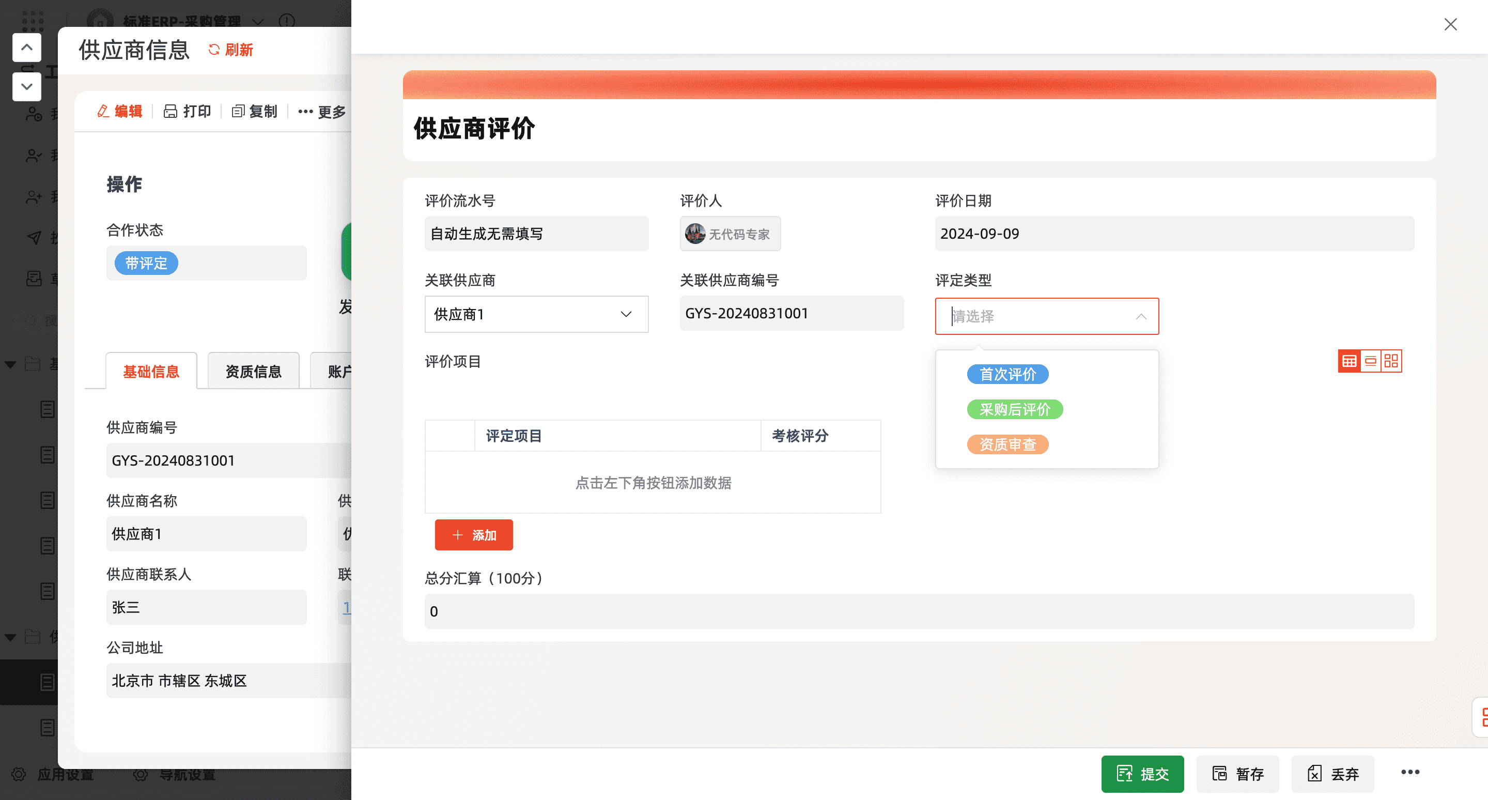1488x800 pixels.
Task: Switch to 资质信息 tab
Action: tap(253, 372)
